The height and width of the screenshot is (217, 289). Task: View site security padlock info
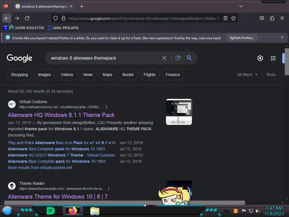pos(64,18)
